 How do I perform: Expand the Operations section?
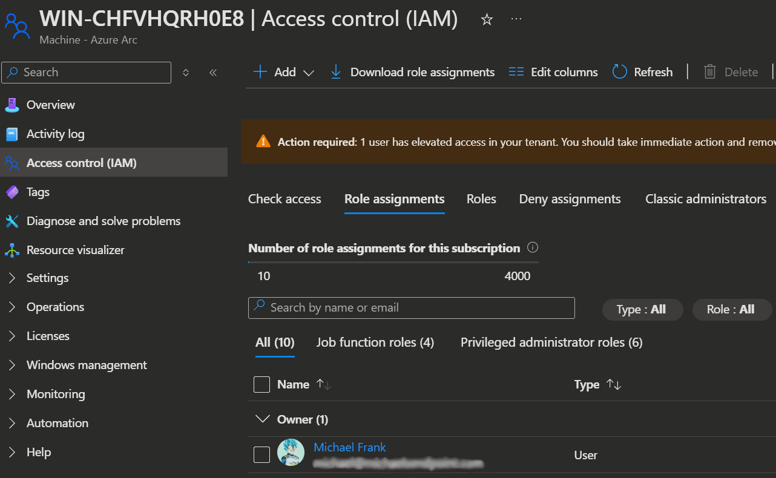(12, 307)
